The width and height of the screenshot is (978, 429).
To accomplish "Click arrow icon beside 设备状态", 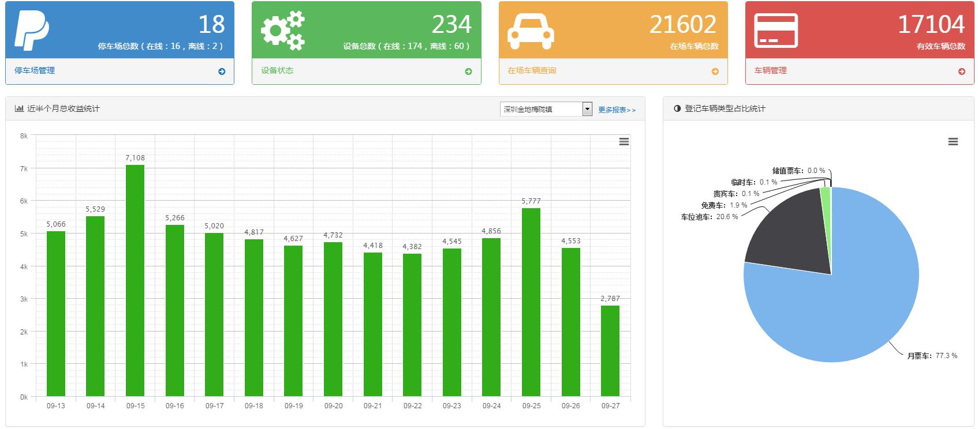I will point(468,71).
